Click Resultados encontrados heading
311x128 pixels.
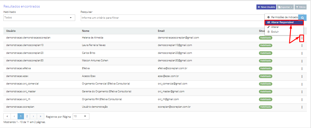[x=22, y=6]
